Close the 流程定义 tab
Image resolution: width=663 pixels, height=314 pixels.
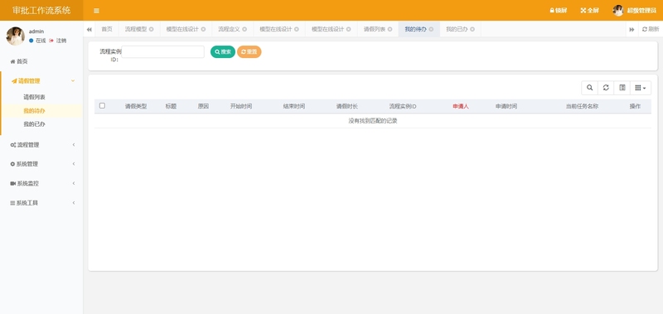click(244, 29)
